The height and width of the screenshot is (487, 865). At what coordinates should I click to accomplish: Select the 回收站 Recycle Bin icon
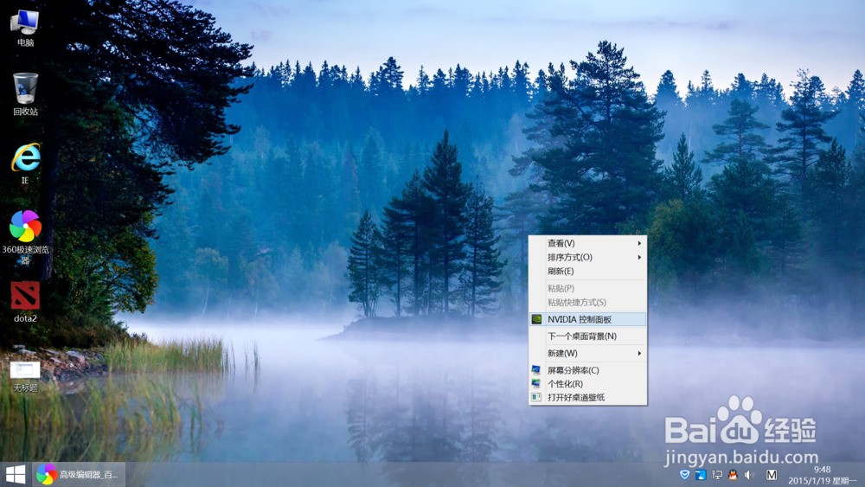pos(25,89)
